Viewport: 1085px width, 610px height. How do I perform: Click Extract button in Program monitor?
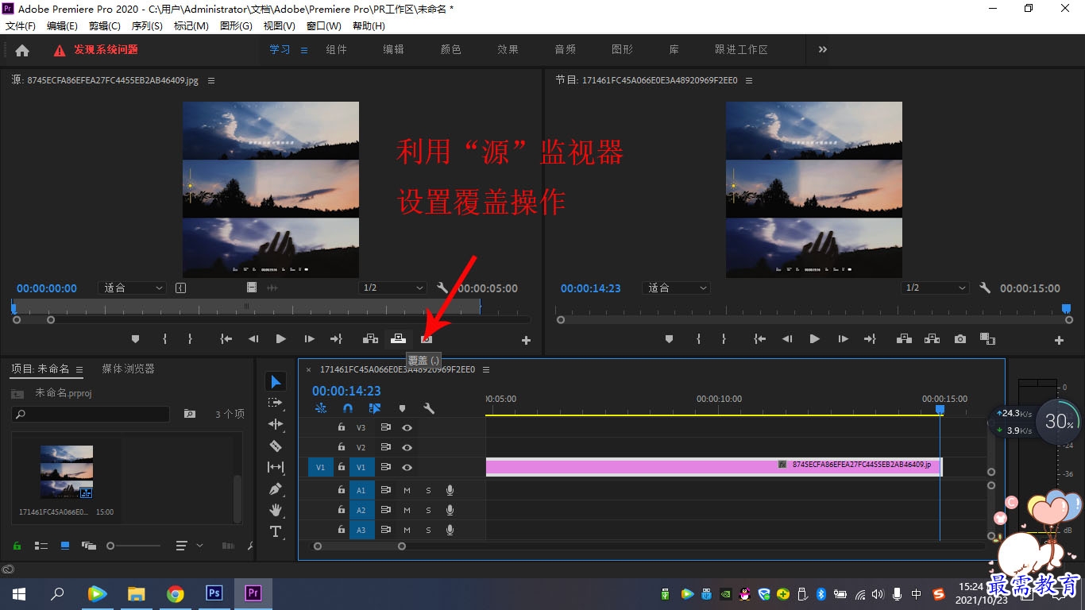coord(932,338)
